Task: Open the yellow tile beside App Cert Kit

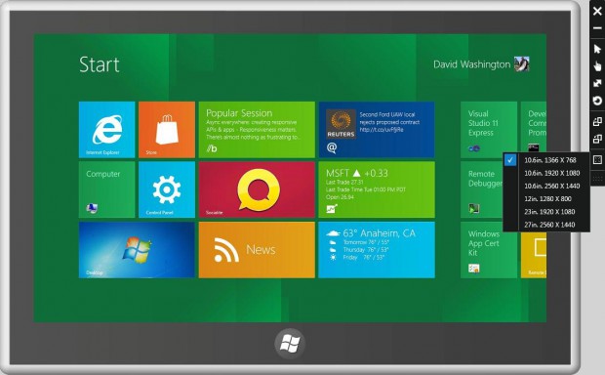Action: tap(534, 255)
